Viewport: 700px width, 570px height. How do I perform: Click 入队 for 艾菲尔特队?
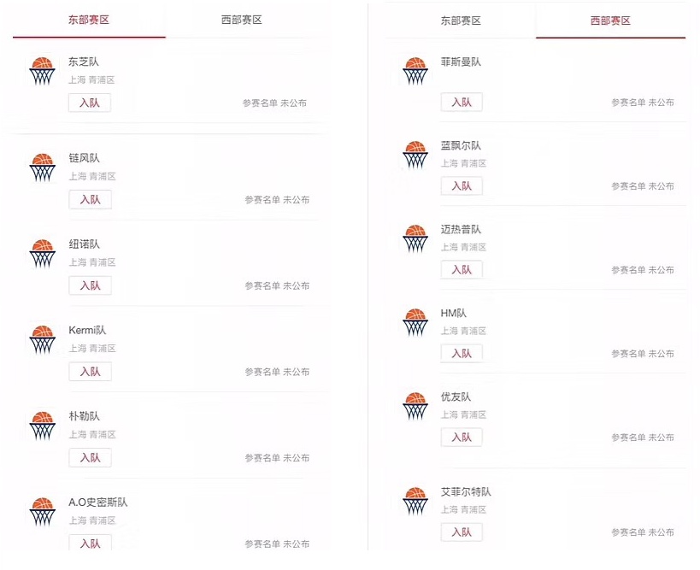pyautogui.click(x=462, y=532)
